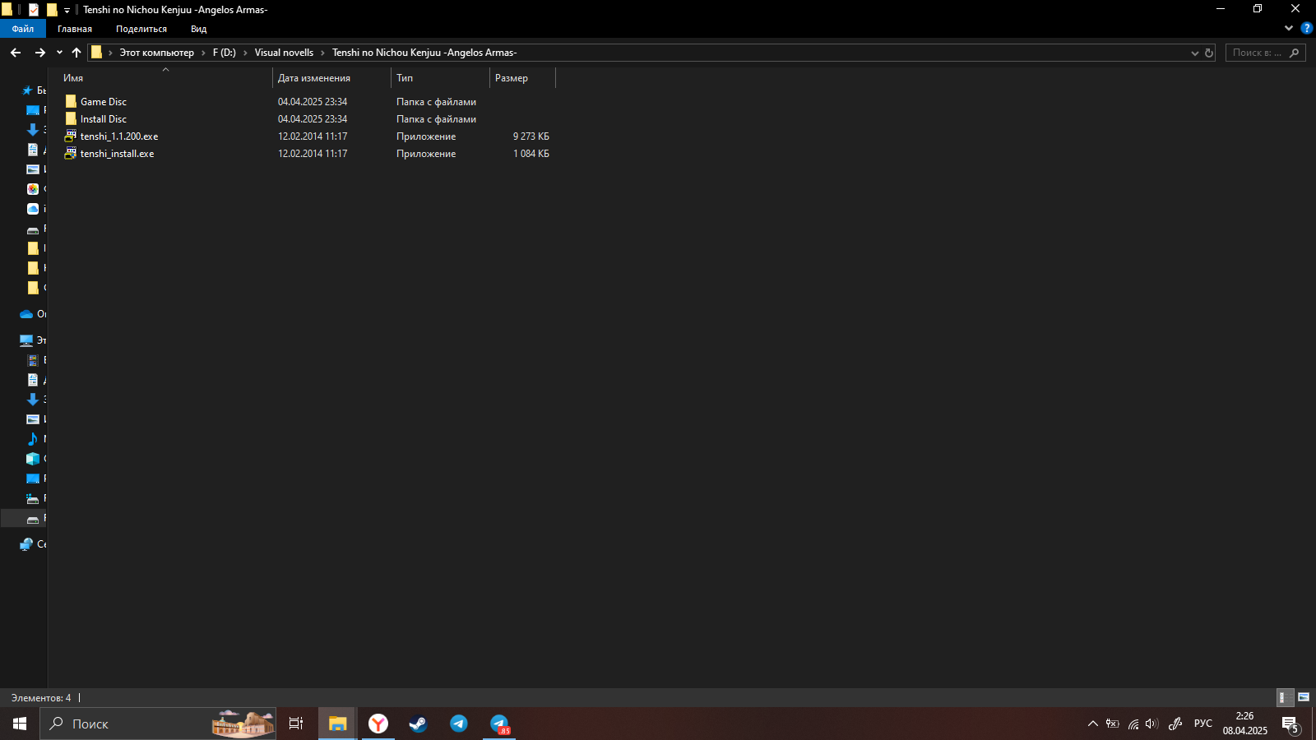The image size is (1316, 740).
Task: Open the volume control in the tray
Action: [1151, 724]
